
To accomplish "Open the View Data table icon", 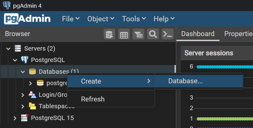I will [124, 34].
